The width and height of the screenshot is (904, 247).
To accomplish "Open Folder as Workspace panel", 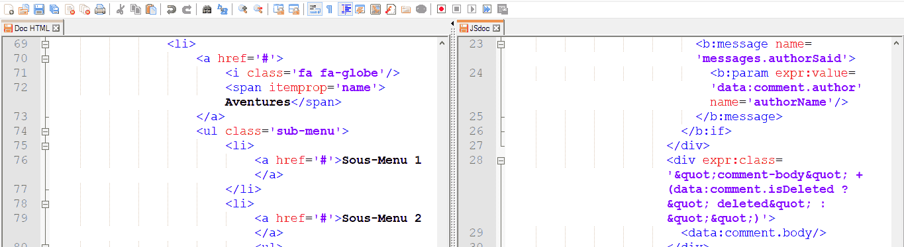I will (406, 9).
